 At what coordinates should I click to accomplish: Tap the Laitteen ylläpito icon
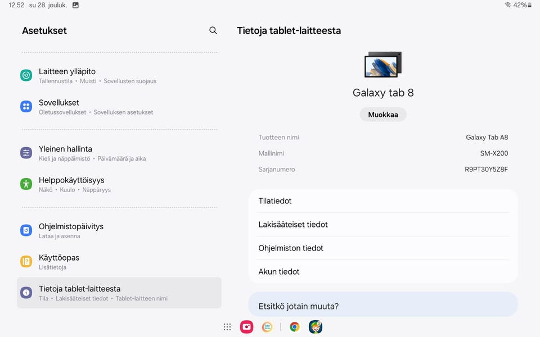tap(26, 75)
